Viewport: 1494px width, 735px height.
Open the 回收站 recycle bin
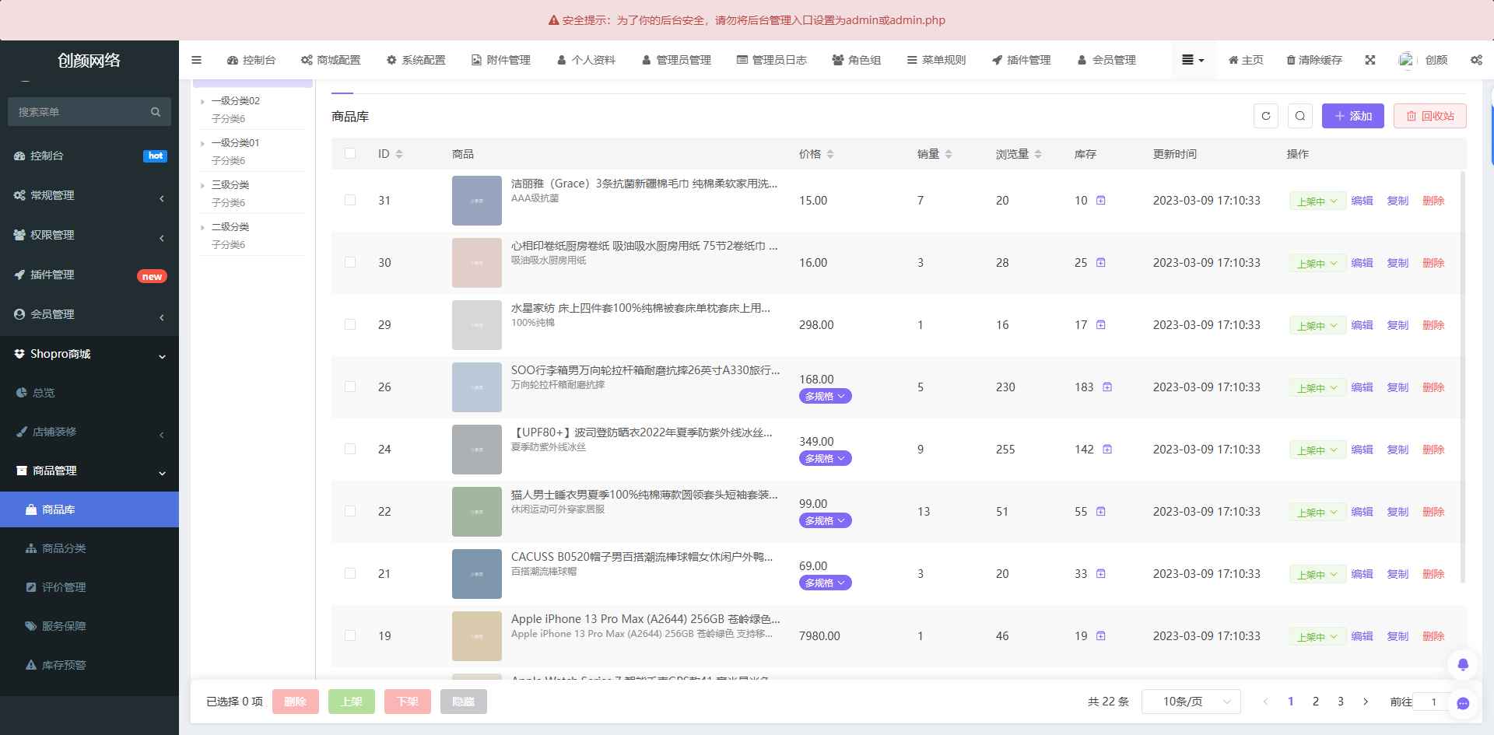[1429, 115]
